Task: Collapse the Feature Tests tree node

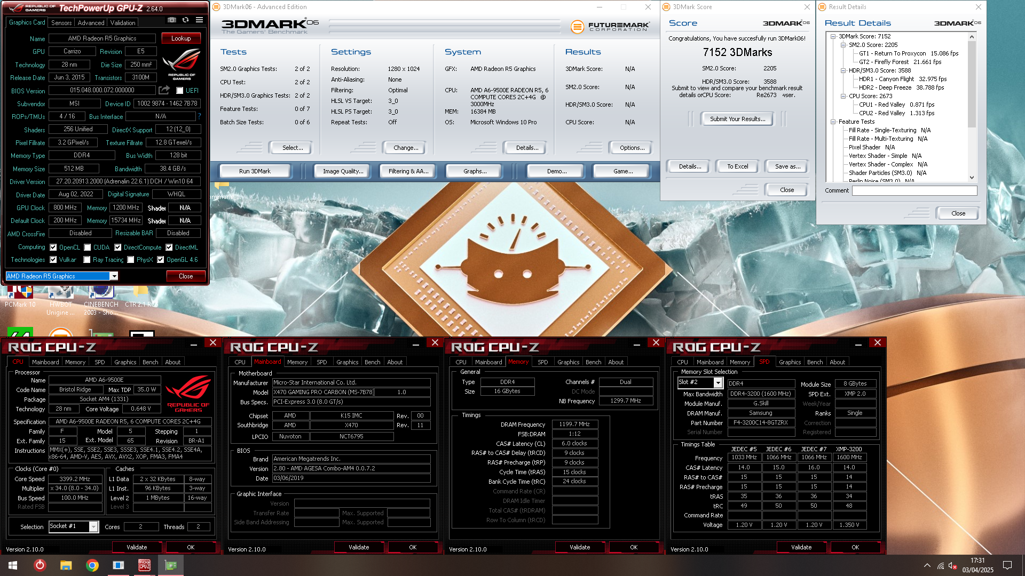Action: (x=833, y=122)
